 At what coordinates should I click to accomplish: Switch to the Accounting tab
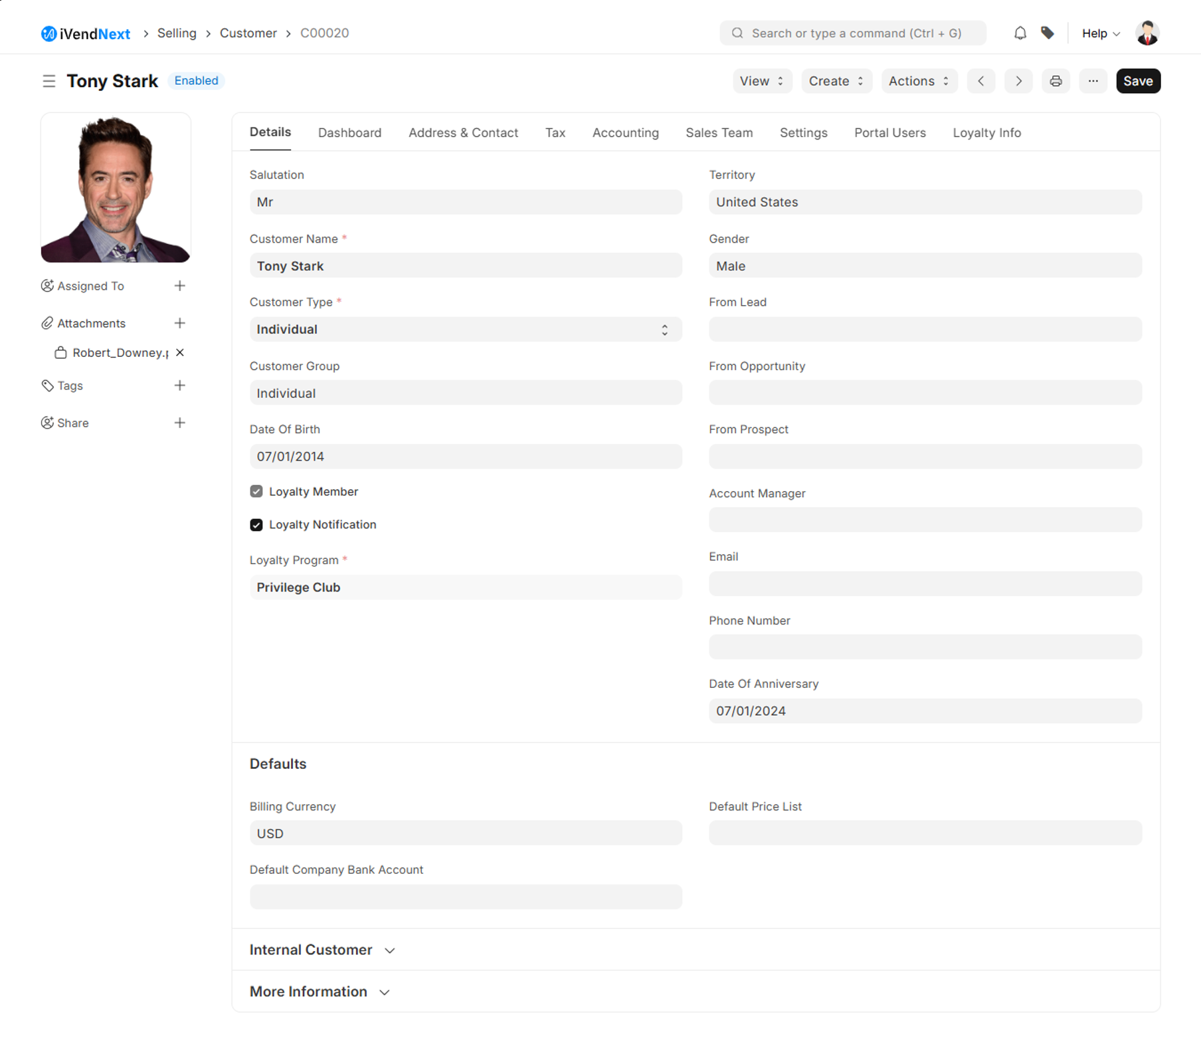(x=625, y=132)
